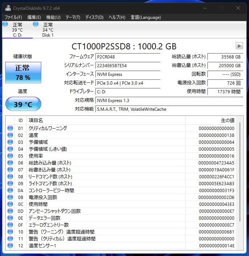The width and height of the screenshot is (249, 256).
Task: Click the 生の値 column header
Action: click(211, 121)
